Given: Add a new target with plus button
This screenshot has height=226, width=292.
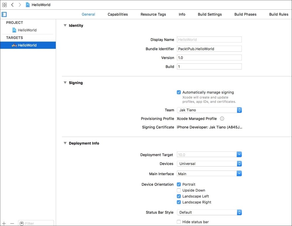Looking at the screenshot, I should tap(4, 223).
